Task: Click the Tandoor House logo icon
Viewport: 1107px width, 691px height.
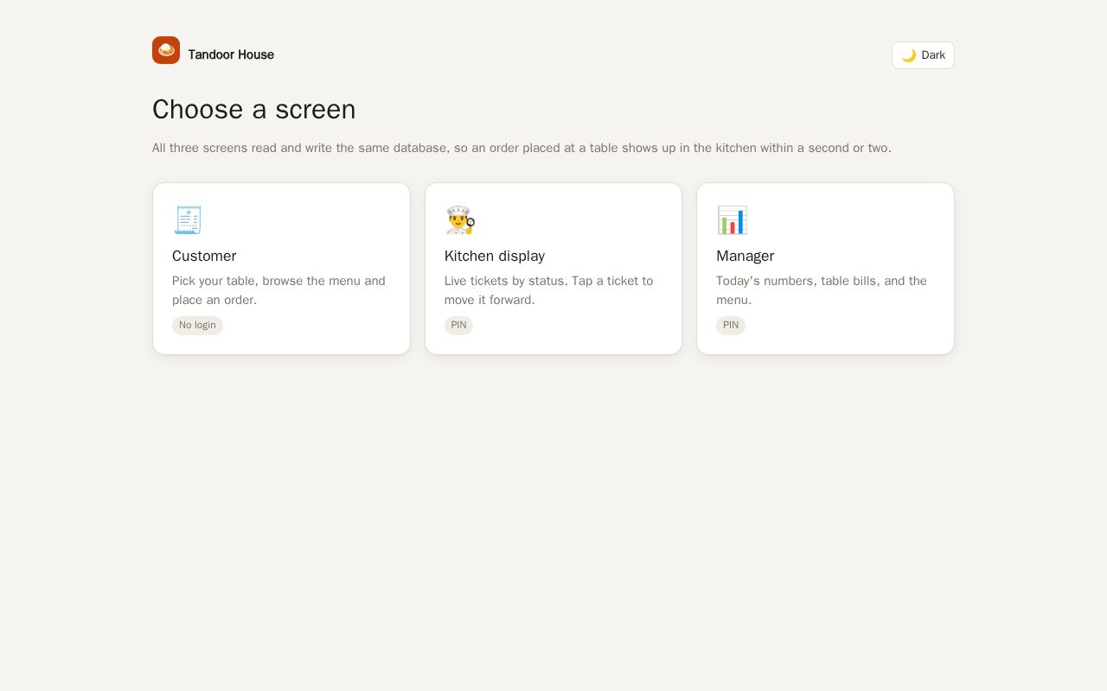Action: point(166,50)
